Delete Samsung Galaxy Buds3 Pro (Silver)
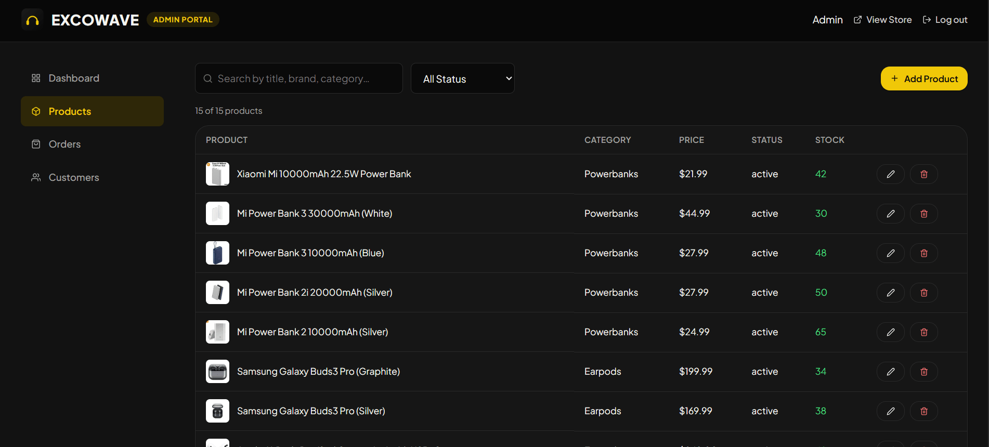 pyautogui.click(x=923, y=411)
